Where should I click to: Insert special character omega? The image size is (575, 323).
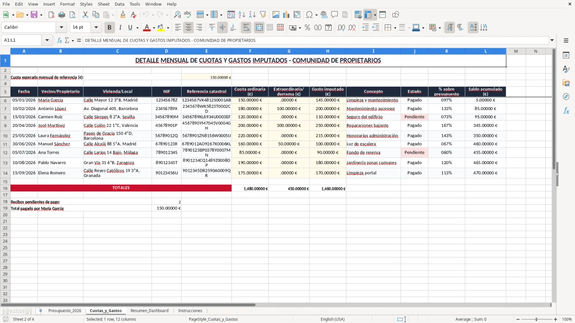309,15
